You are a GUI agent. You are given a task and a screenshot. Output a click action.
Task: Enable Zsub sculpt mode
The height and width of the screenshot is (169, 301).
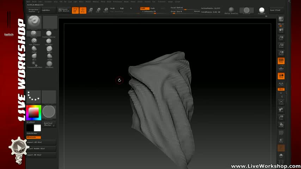point(153,8)
